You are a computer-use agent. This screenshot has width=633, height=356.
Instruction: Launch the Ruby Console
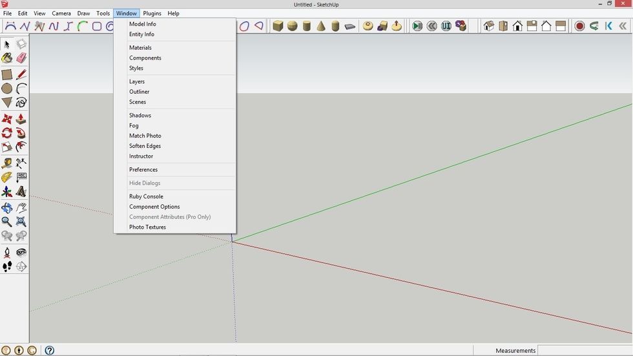click(146, 196)
